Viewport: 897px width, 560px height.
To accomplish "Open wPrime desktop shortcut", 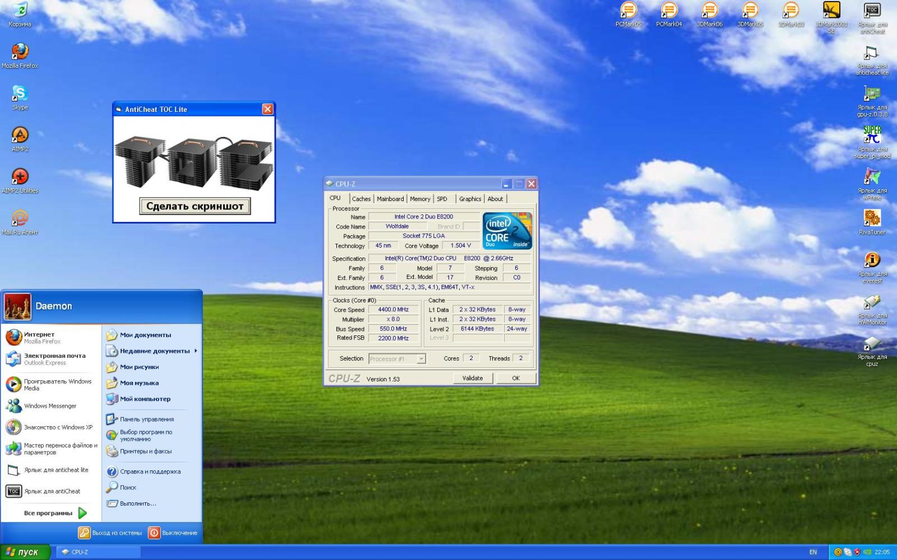I will click(872, 184).
